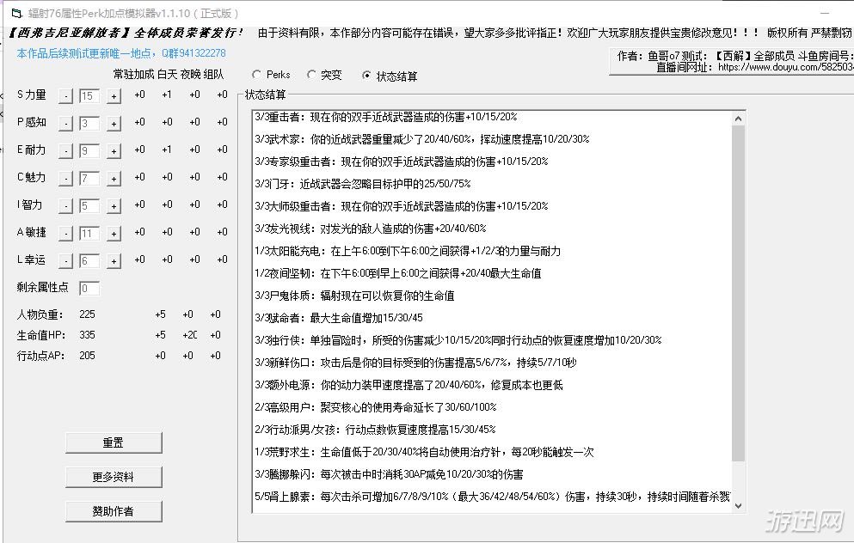Click the C魅力 value field
This screenshot has height=543, width=854.
click(x=89, y=179)
